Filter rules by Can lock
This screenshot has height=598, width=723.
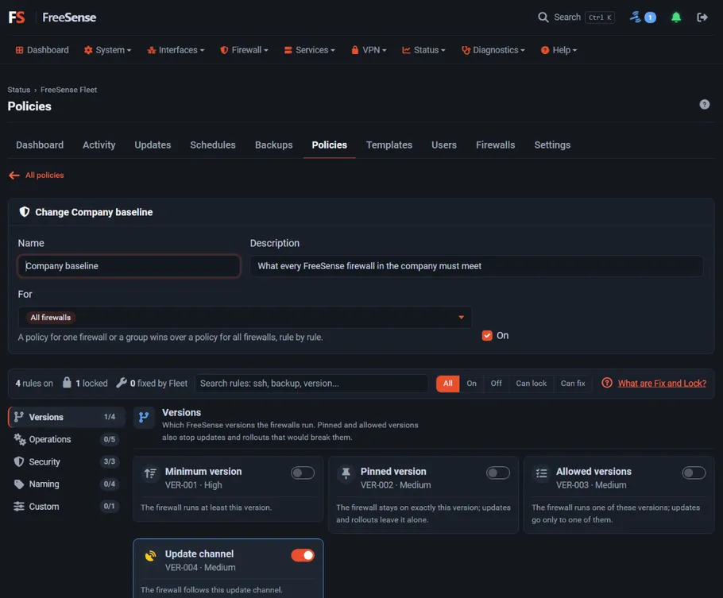[532, 383]
